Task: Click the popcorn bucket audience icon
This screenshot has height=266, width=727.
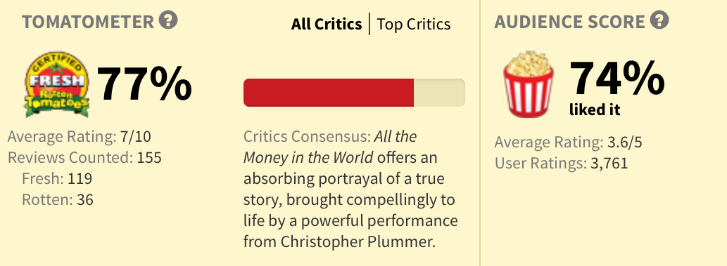Action: pyautogui.click(x=529, y=84)
